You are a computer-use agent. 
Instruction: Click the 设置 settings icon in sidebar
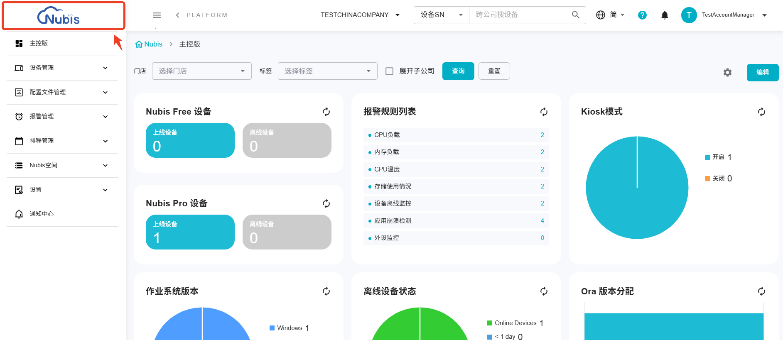click(x=19, y=190)
